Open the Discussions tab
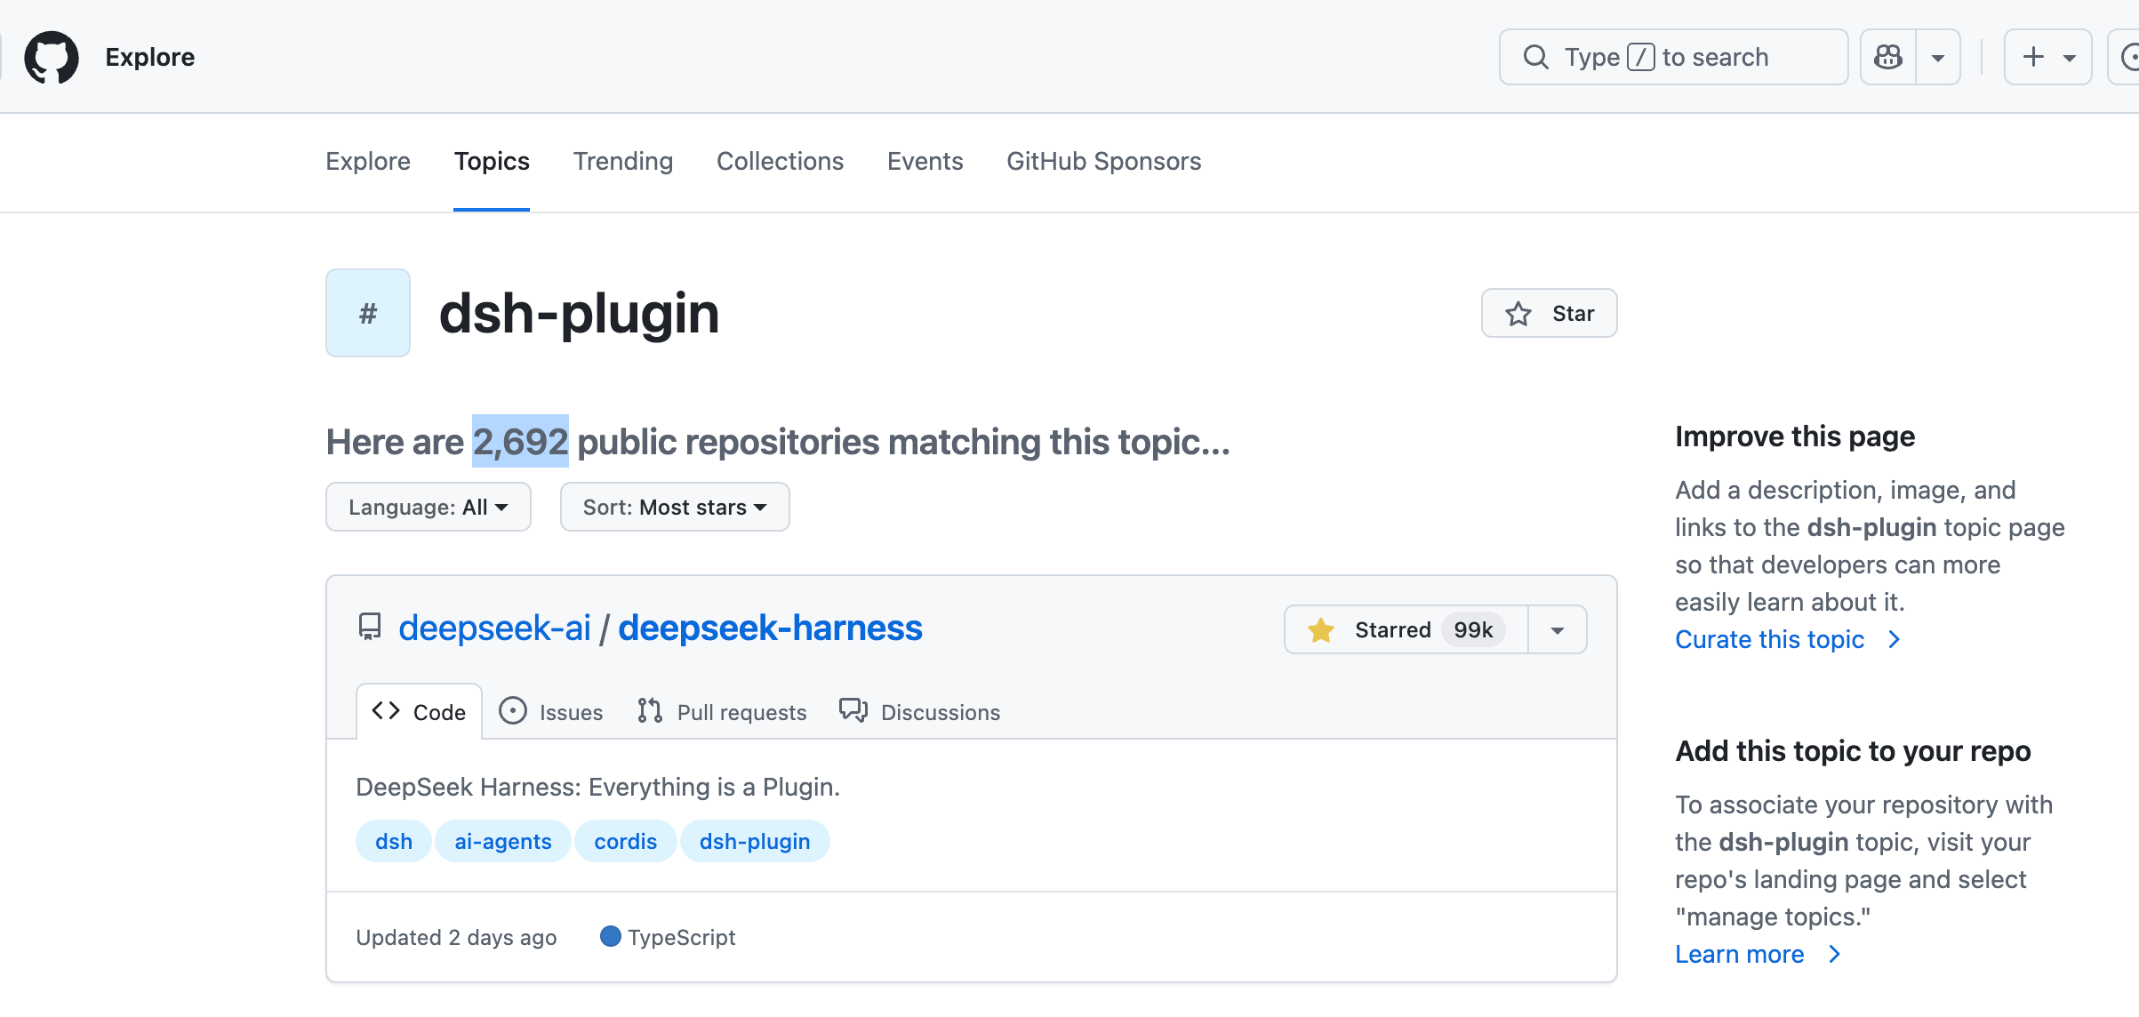The image size is (2139, 1017). tap(920, 711)
